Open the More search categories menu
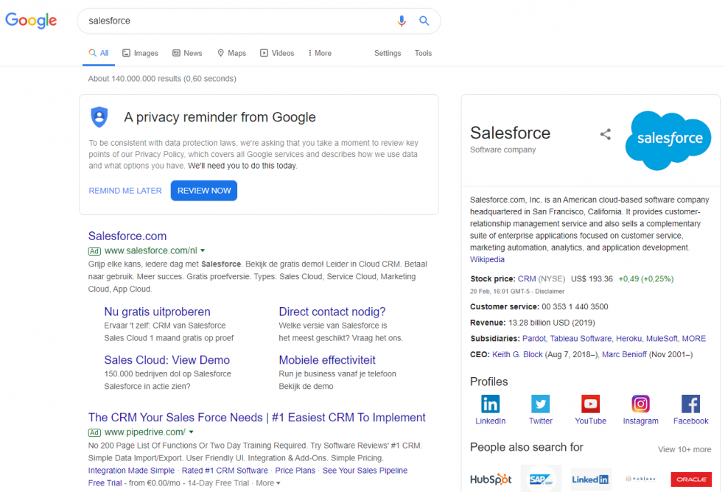This screenshot has width=725, height=492. pos(320,53)
